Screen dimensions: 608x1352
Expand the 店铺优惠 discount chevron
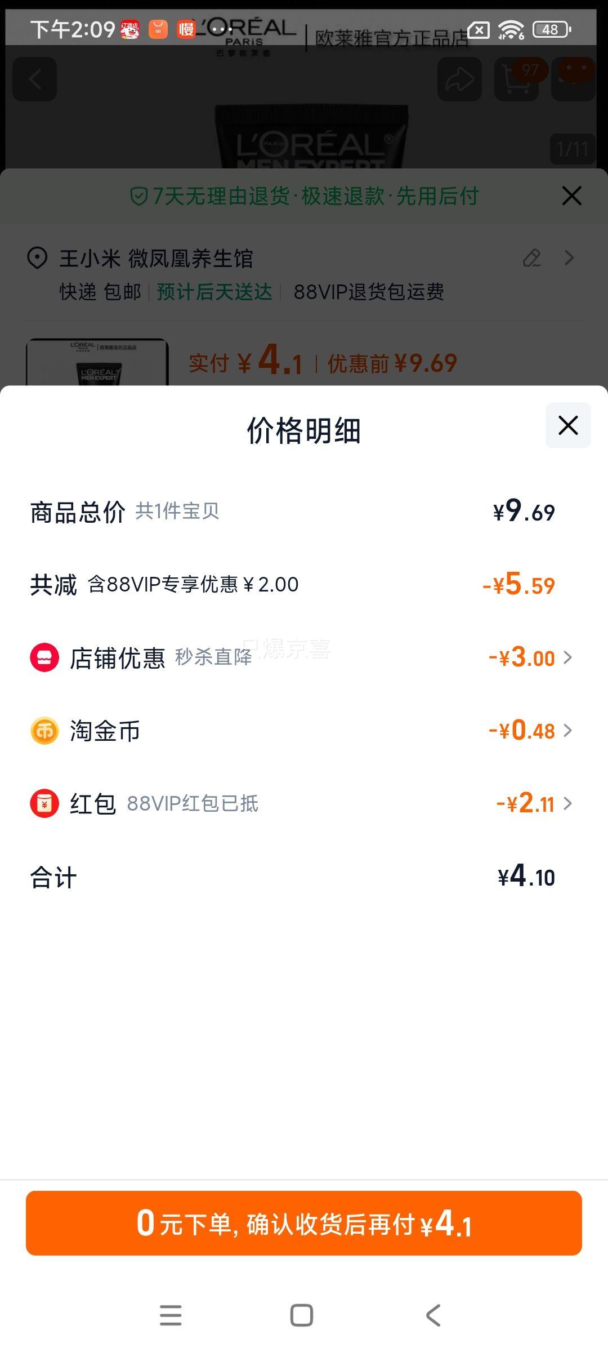[x=567, y=657]
